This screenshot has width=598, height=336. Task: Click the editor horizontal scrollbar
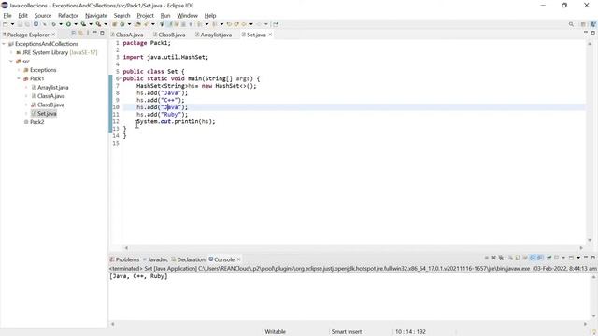[353, 247]
